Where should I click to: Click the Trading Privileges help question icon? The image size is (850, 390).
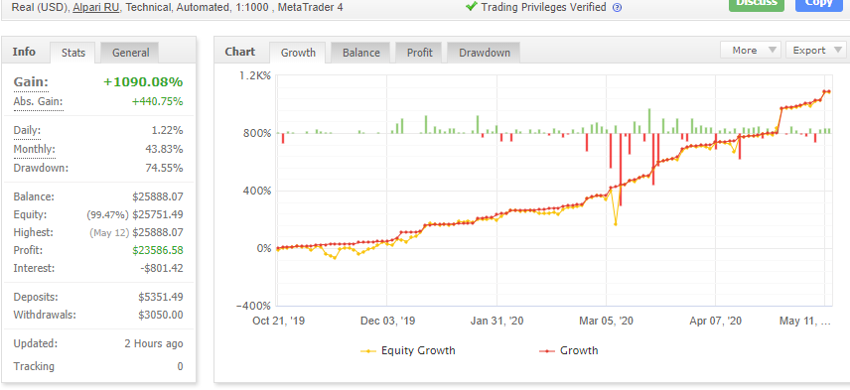point(617,8)
